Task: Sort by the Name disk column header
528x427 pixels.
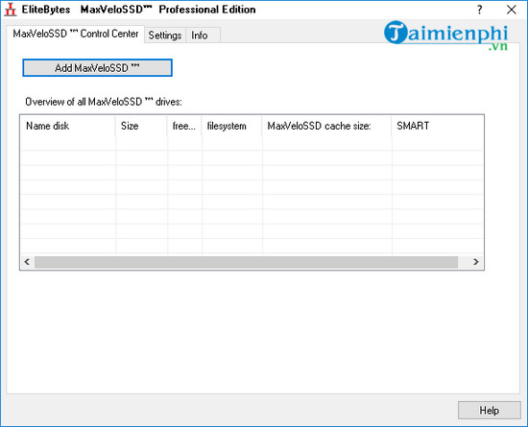Action: [x=68, y=126]
